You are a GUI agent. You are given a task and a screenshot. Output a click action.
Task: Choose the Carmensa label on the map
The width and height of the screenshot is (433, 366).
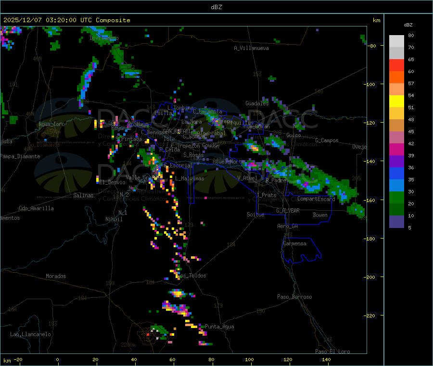294,244
